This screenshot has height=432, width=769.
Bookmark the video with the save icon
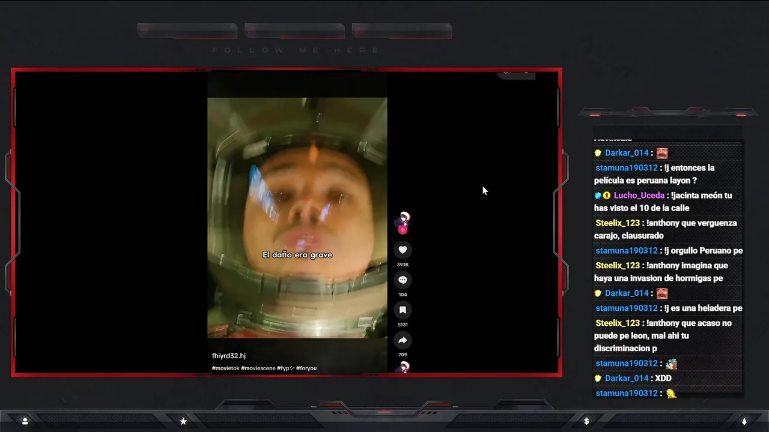[x=403, y=310]
